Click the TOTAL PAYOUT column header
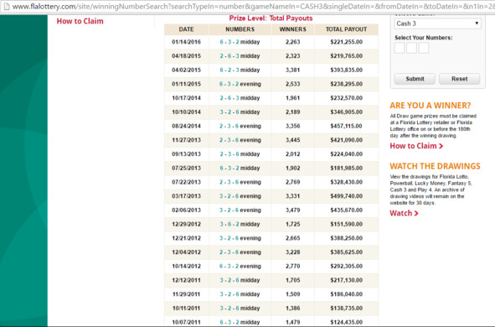The width and height of the screenshot is (495, 327). (x=346, y=29)
